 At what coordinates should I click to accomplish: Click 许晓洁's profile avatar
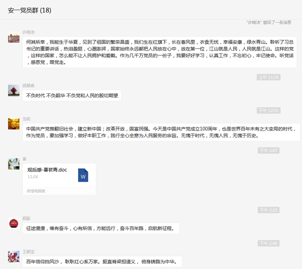13,37
